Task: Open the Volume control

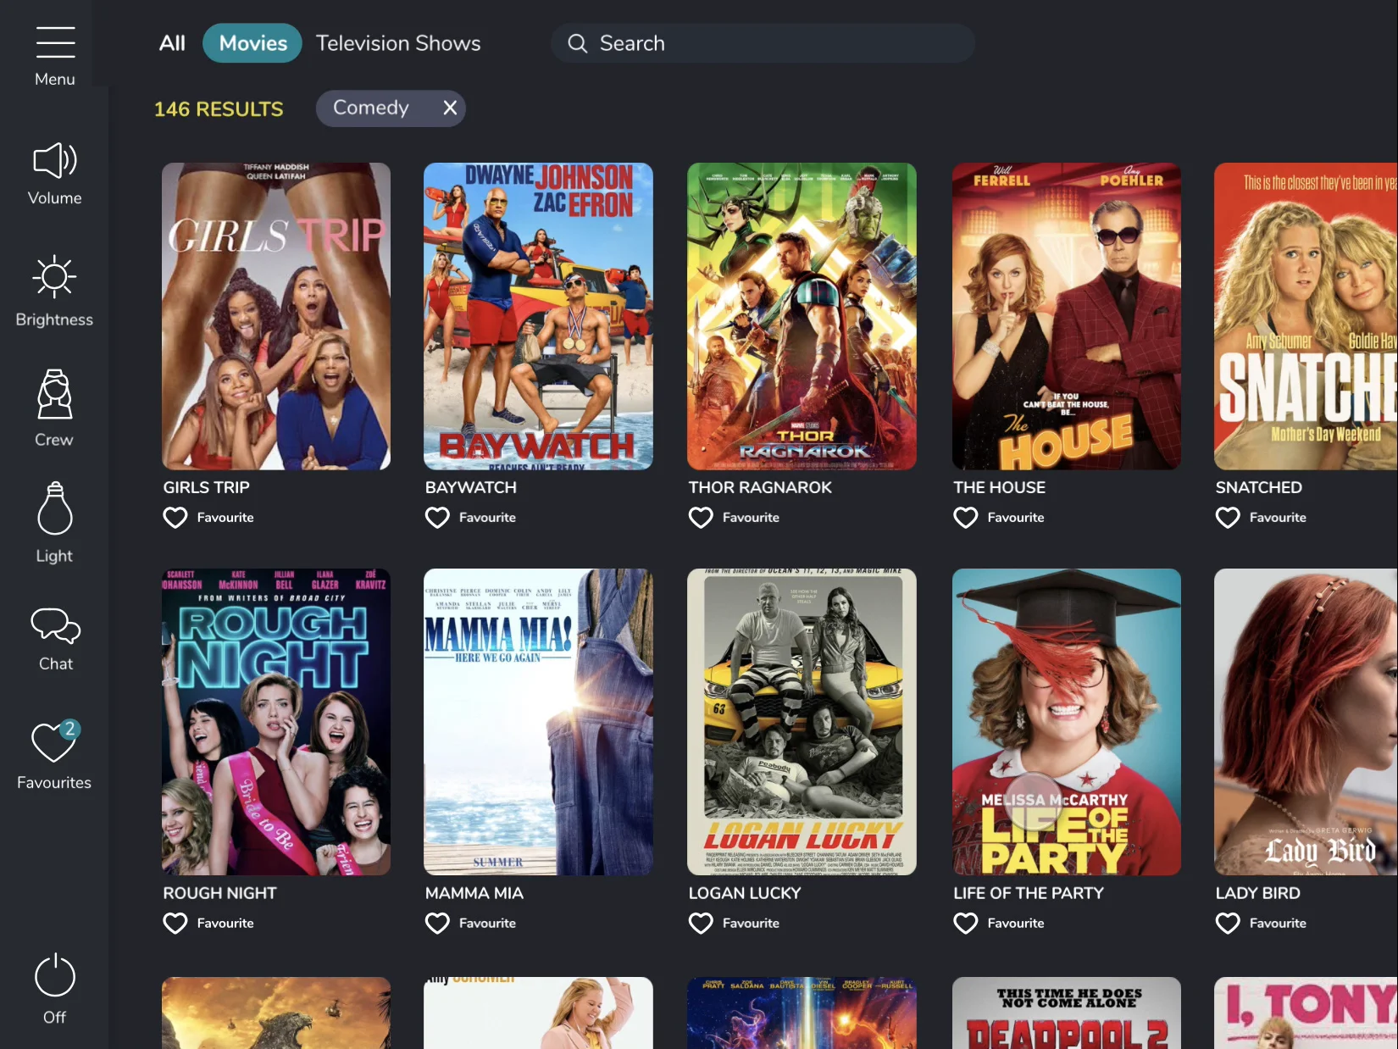Action: (x=55, y=160)
